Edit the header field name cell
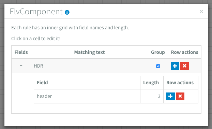Viewport: 212px width, 129px height. tap(87, 96)
